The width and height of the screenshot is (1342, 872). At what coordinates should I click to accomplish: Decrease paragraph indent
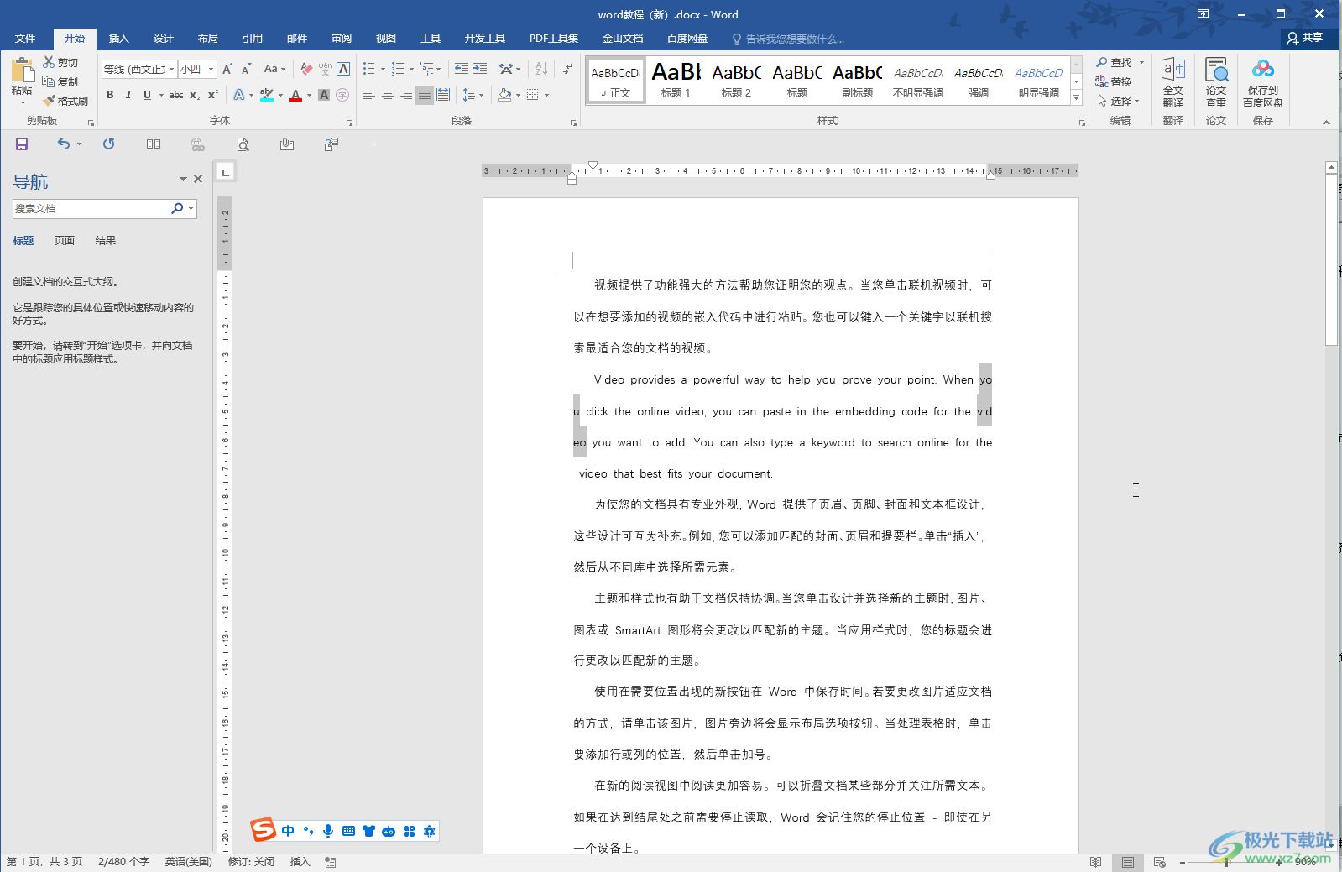(462, 69)
